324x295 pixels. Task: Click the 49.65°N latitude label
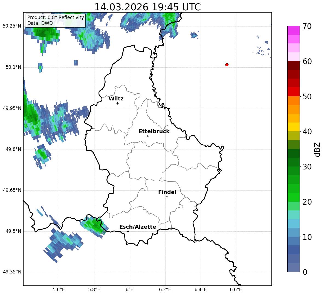point(12,190)
